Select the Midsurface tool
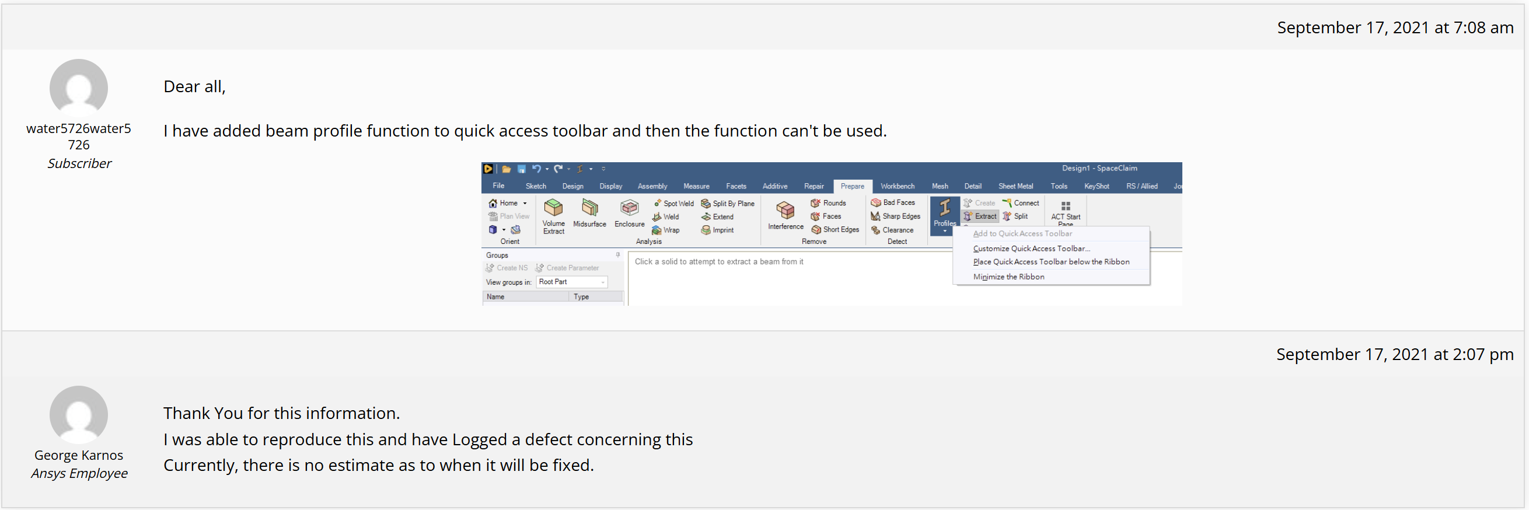 (x=589, y=214)
